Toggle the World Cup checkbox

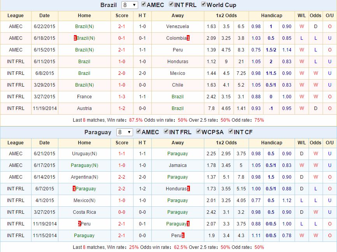tap(203, 4)
